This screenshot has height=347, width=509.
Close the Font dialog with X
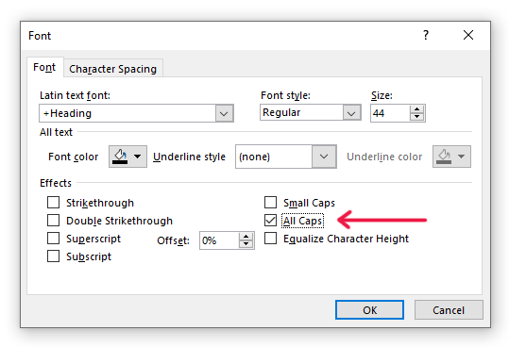[x=468, y=35]
